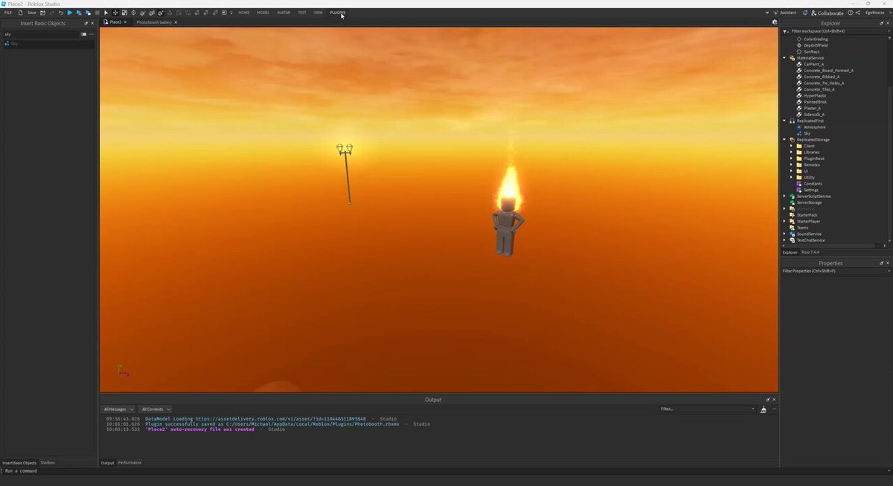The height and width of the screenshot is (486, 893).
Task: Collapse the MaterialService tree node
Action: tap(784, 58)
